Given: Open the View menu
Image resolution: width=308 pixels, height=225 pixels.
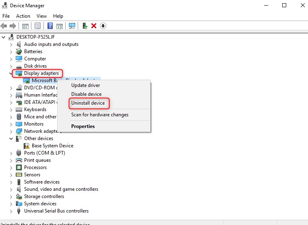Looking at the screenshot, I should (41, 16).
